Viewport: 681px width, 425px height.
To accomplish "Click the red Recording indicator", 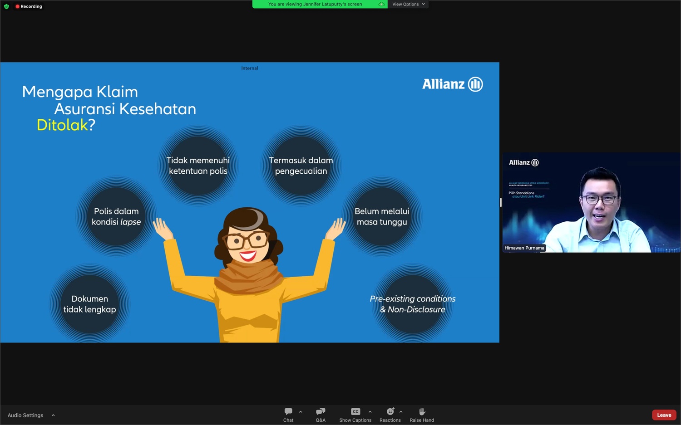I will (29, 6).
